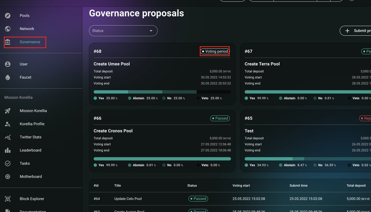The height and width of the screenshot is (212, 371).
Task: Click the Pools compass icon
Action: pos(8,15)
